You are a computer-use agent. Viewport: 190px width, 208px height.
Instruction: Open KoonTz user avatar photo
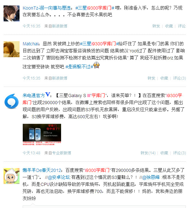tap(12, 13)
